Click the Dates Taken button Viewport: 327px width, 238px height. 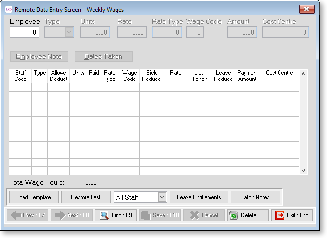(103, 56)
